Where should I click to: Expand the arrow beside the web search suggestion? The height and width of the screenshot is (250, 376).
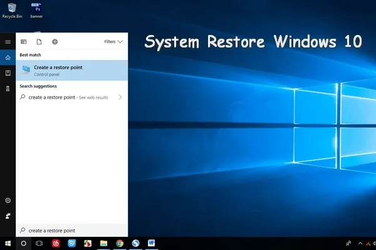pyautogui.click(x=120, y=97)
